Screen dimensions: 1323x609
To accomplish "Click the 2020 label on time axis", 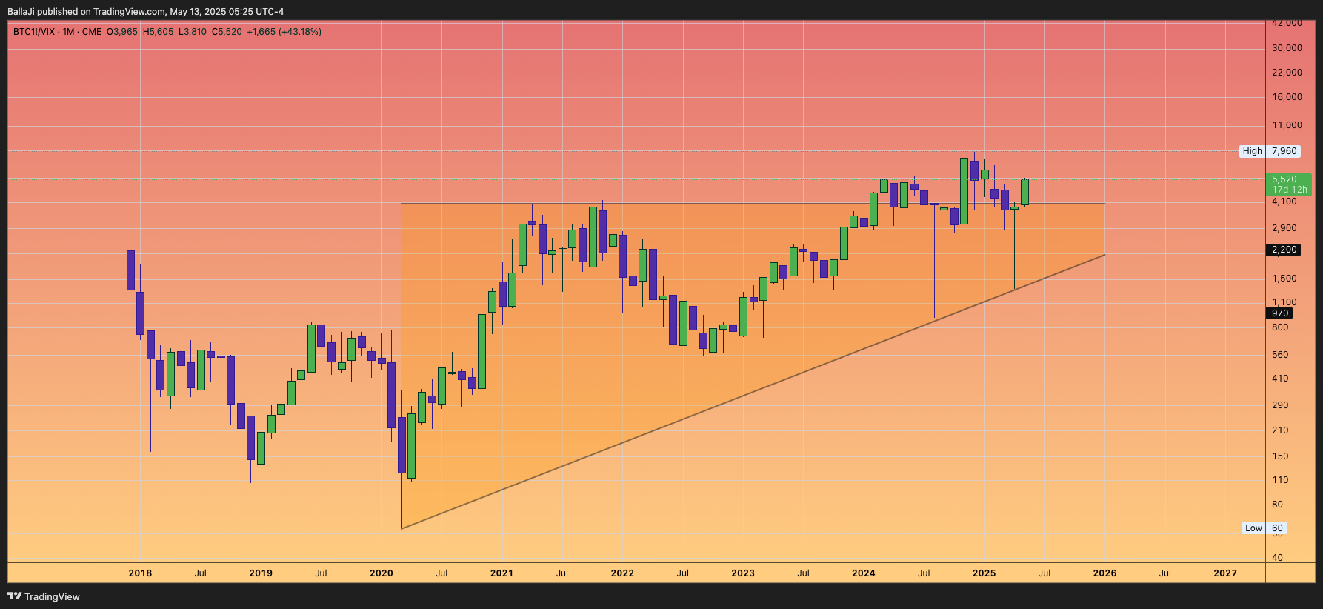I will coord(381,573).
